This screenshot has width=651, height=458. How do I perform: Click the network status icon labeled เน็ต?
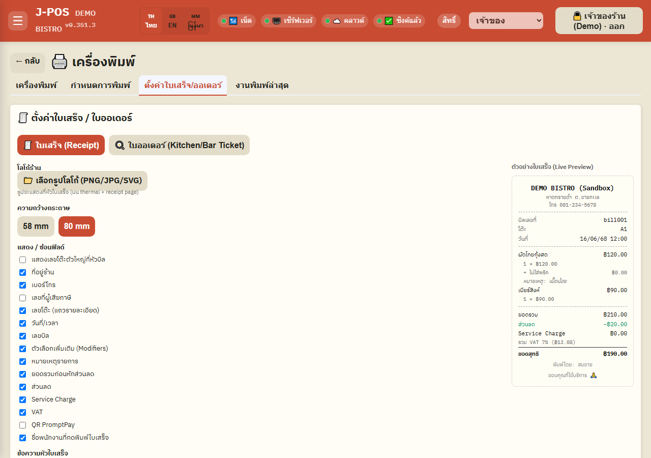tap(233, 21)
